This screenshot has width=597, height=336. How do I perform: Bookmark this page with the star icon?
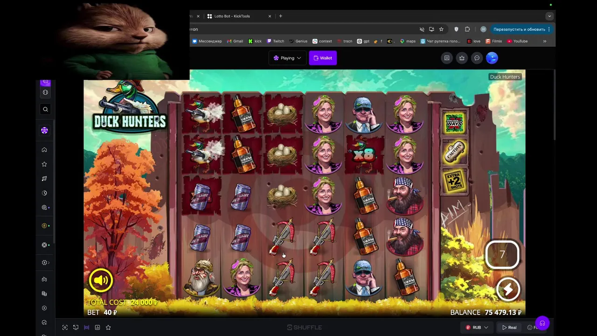pos(441,29)
